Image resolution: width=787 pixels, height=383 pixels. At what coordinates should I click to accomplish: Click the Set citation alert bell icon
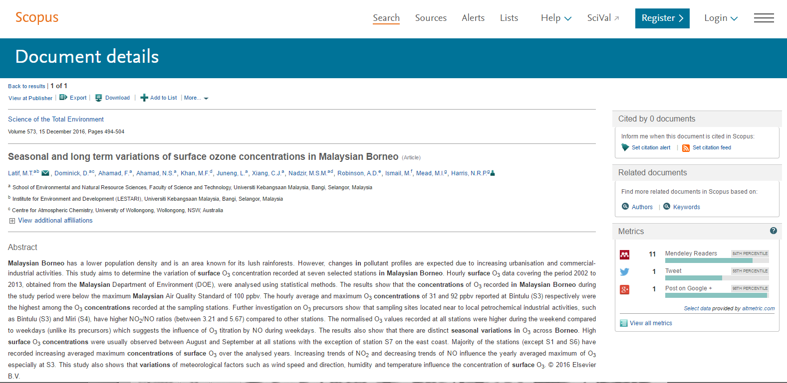tap(625, 147)
